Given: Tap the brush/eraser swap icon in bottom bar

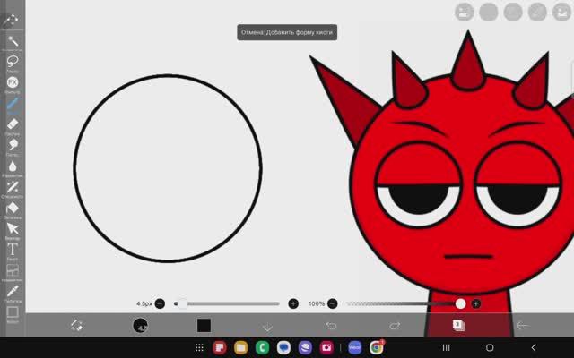Looking at the screenshot, I should (76, 325).
